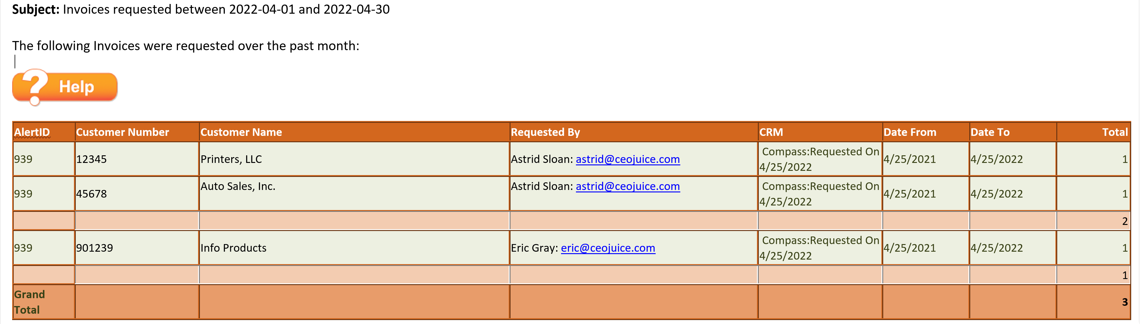Click the Customer Name column header
This screenshot has height=324, width=1140.
click(x=241, y=132)
